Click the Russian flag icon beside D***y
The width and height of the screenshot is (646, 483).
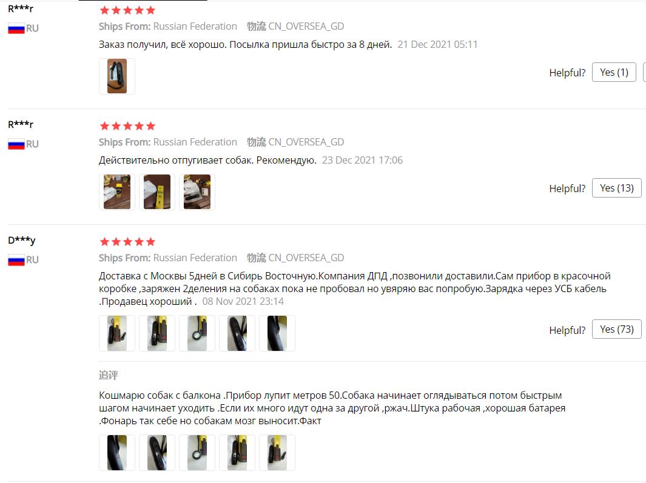pos(16,260)
